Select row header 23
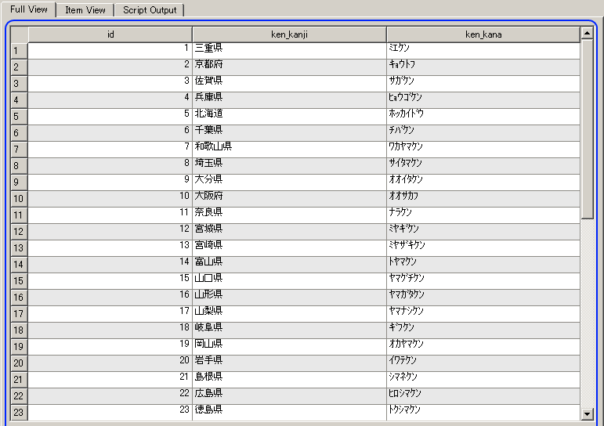Screen dimensions: 604x426 (x=19, y=413)
